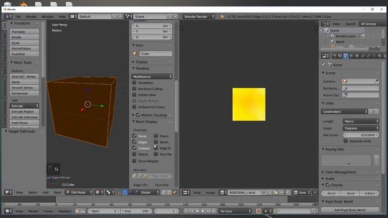This screenshot has width=388, height=218.
Task: Click the Shrink/Fatten button
Action: tap(24, 48)
